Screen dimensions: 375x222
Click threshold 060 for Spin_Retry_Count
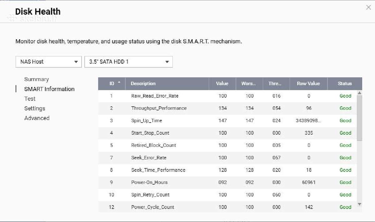[x=277, y=195]
